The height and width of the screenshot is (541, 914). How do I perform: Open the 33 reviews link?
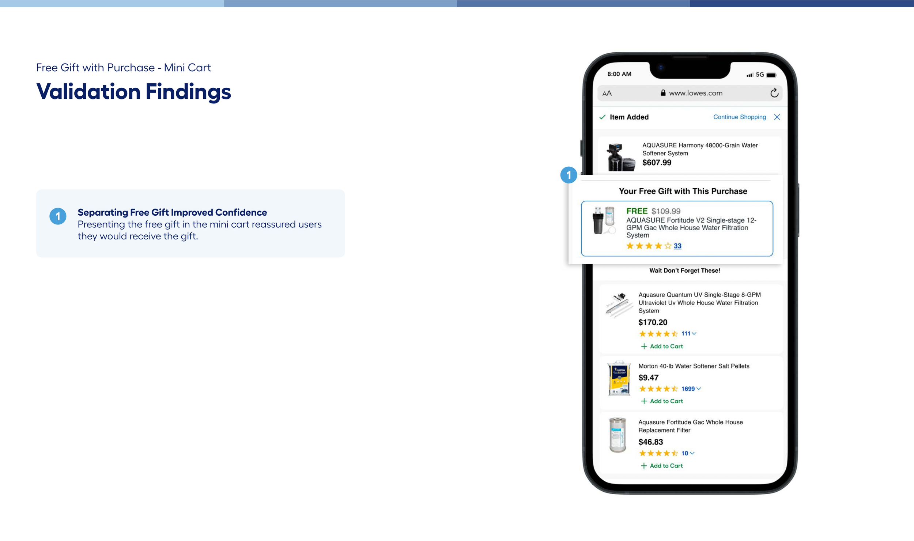[x=677, y=246]
